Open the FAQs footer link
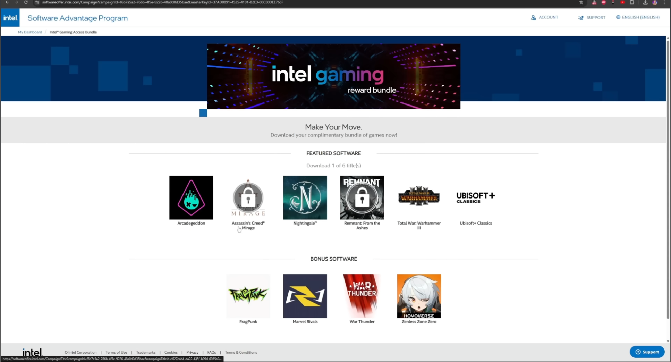The image size is (671, 362). coord(212,352)
